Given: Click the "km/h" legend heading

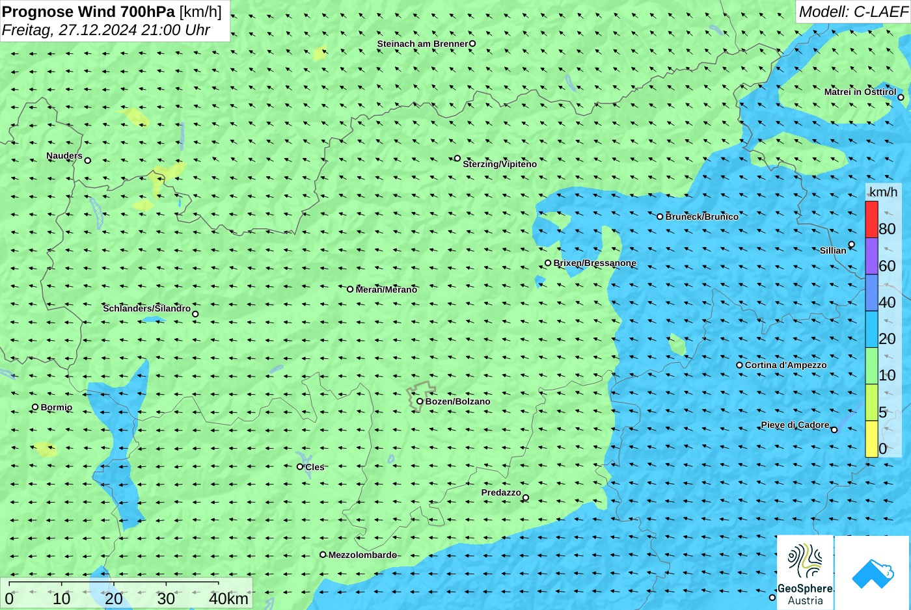Looking at the screenshot, I should pos(883,192).
